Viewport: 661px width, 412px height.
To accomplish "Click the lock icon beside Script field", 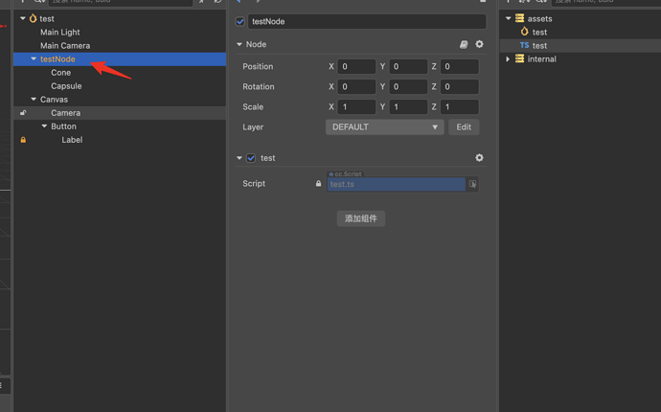I will pyautogui.click(x=318, y=183).
